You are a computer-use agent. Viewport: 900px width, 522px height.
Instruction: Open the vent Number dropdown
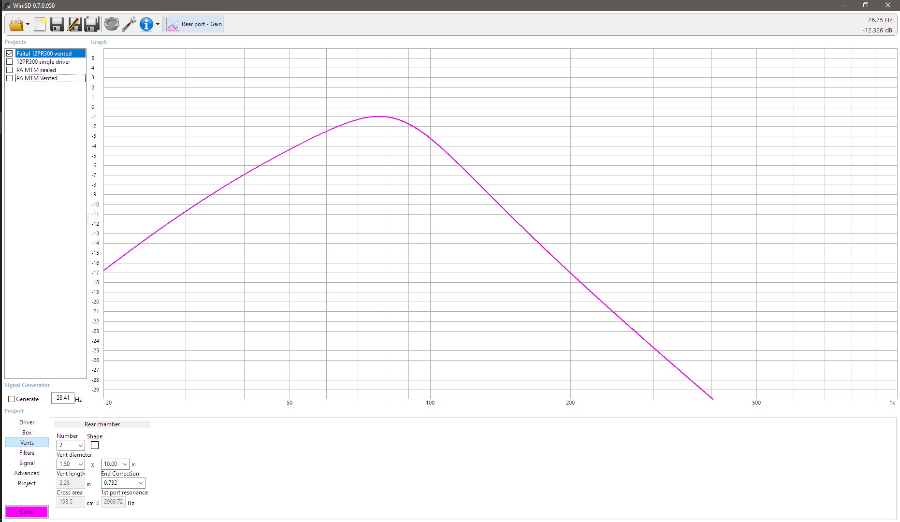71,445
